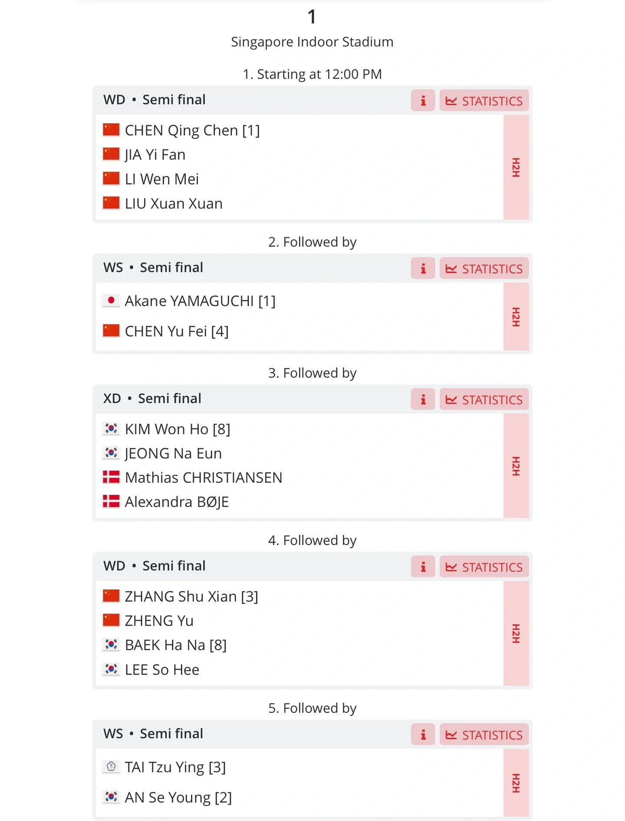This screenshot has height=821, width=625.
Task: Open info icon for Yamaguchi match
Action: pyautogui.click(x=423, y=268)
